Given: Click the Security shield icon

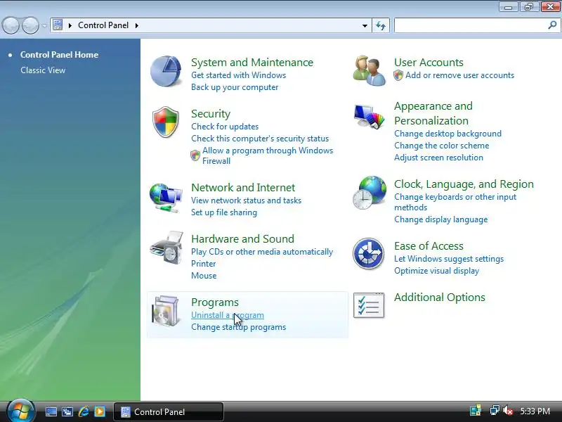Looking at the screenshot, I should click(165, 122).
